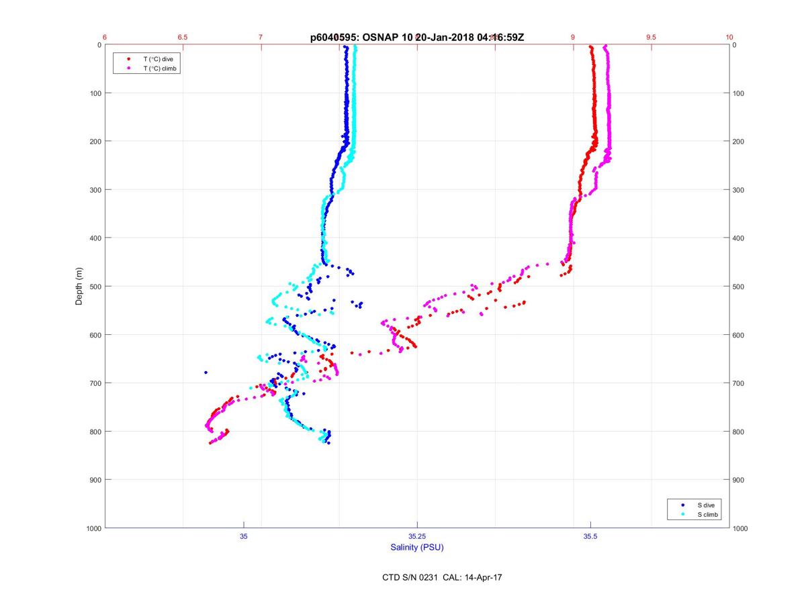The width and height of the screenshot is (806, 594).
Task: Click the 400 tick on left depth axis
Action: click(95, 238)
